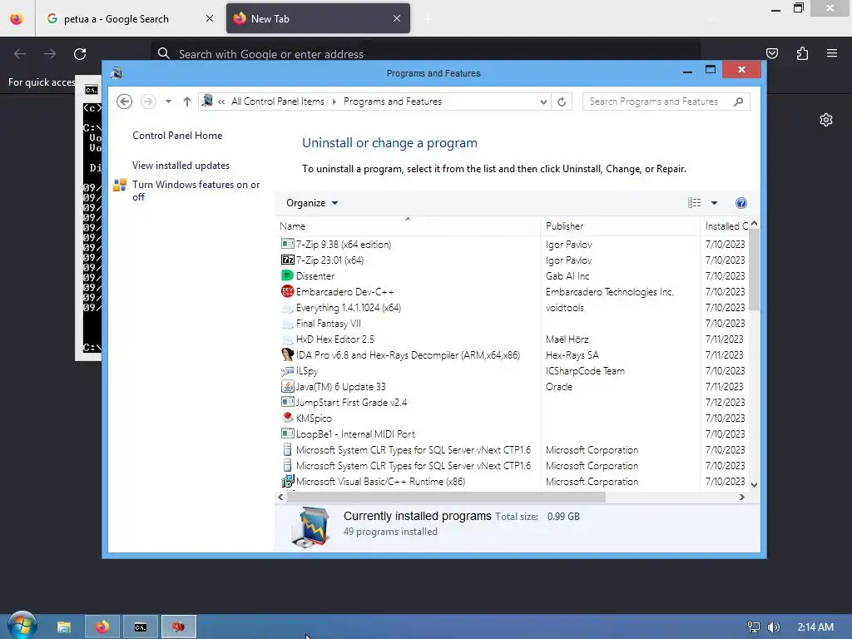Click the change view icon button
The width and height of the screenshot is (852, 639).
695,203
